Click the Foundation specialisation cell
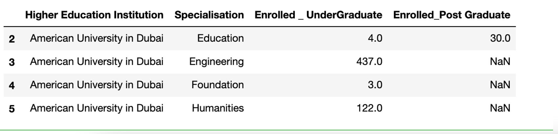 [x=217, y=85]
